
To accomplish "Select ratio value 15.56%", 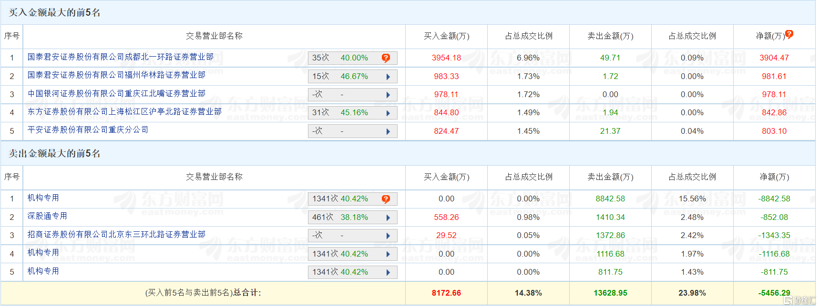I will pyautogui.click(x=692, y=199).
